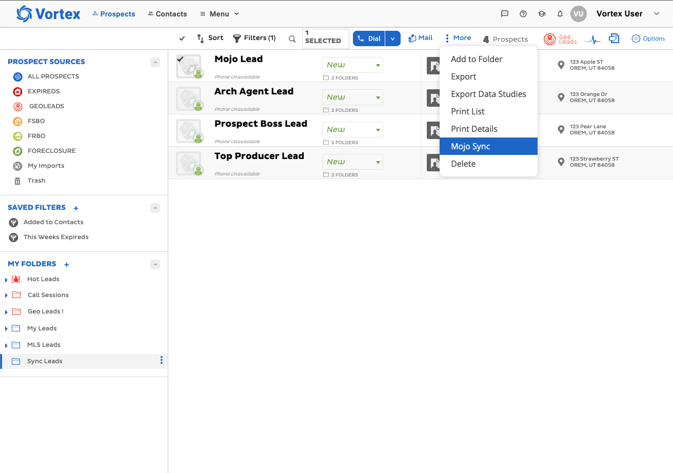
Task: Open Filters (1)
Action: tap(254, 38)
